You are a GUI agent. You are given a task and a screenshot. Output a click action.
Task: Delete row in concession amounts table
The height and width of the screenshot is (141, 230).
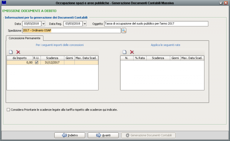[x=18, y=52]
